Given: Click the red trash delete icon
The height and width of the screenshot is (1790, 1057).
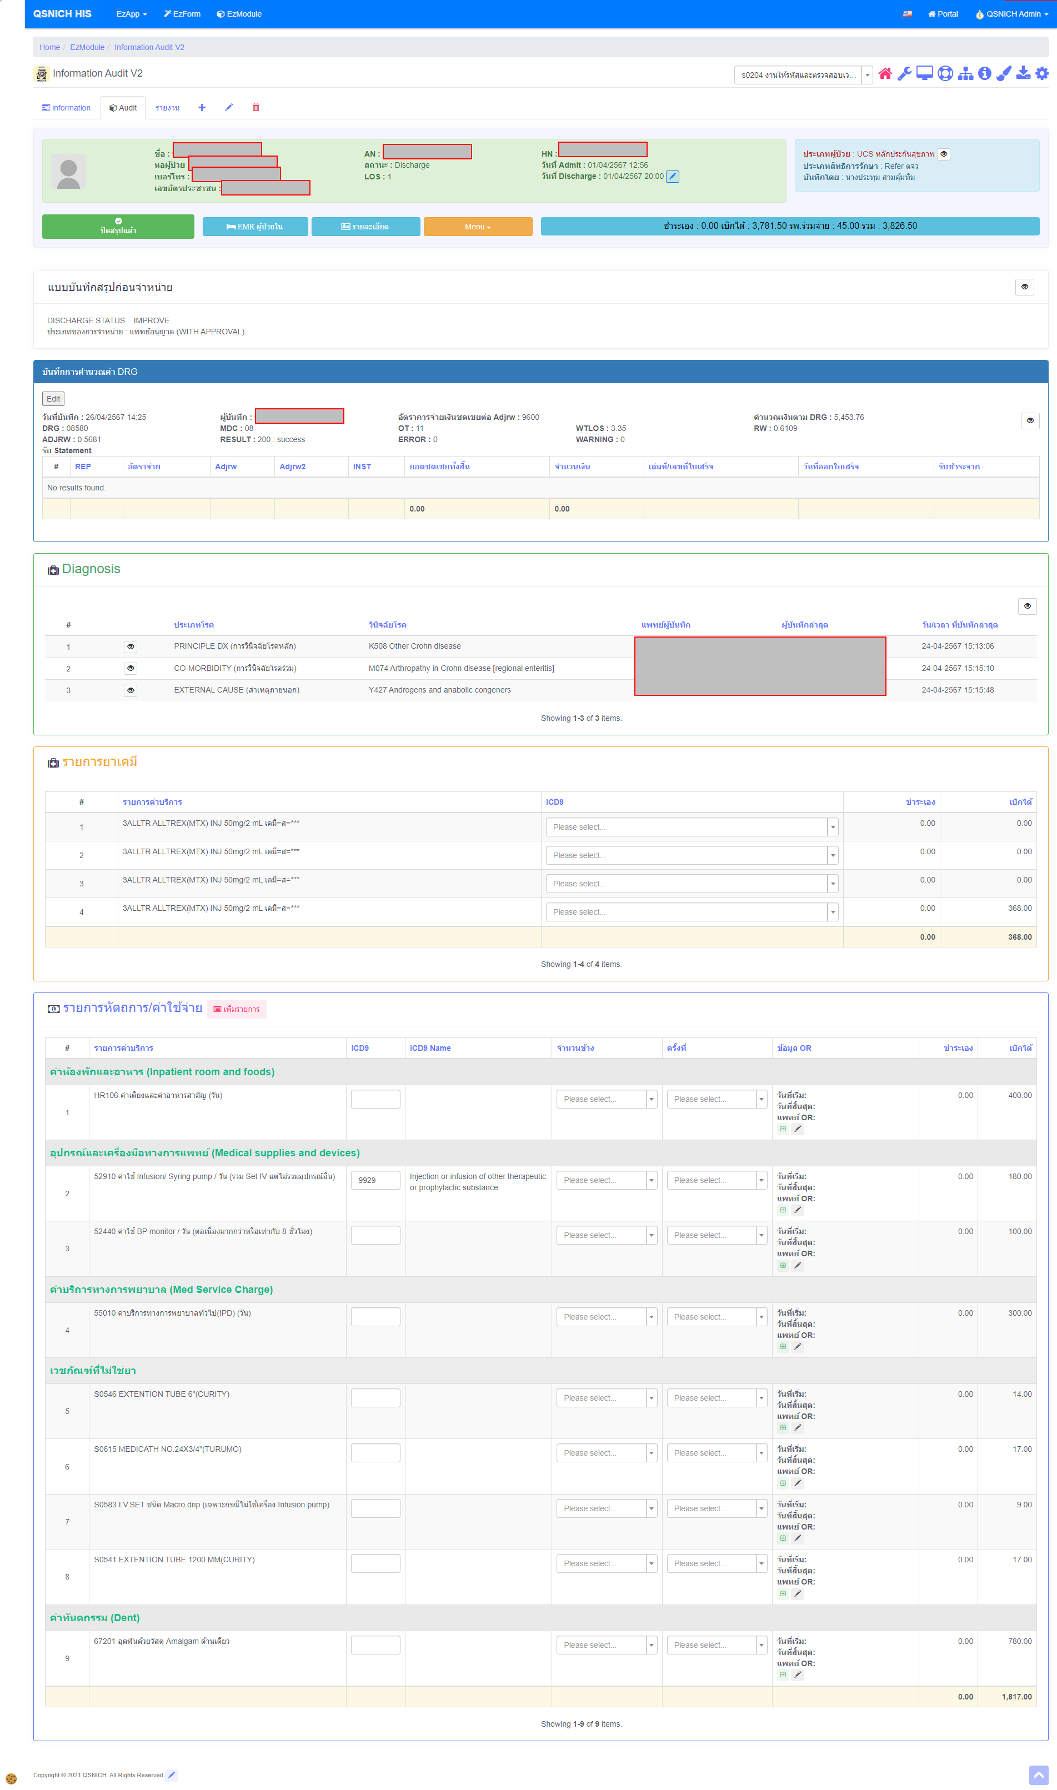Looking at the screenshot, I should [x=256, y=108].
